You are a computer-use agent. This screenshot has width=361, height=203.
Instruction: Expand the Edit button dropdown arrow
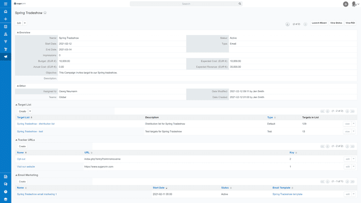(x=25, y=23)
